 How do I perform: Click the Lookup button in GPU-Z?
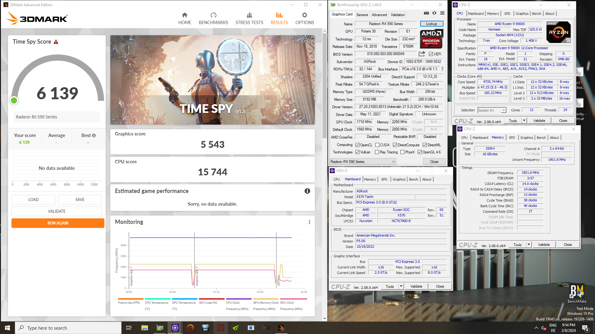click(x=431, y=24)
